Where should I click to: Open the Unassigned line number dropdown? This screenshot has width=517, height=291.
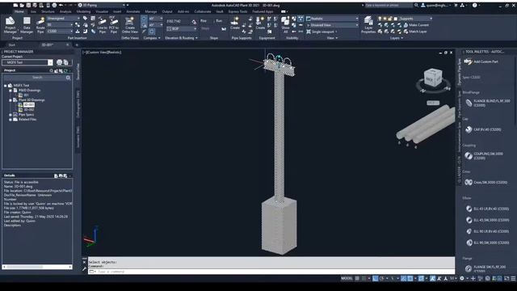click(63, 19)
